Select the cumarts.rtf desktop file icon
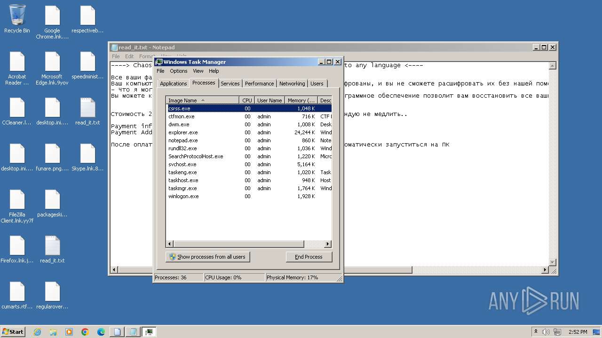 (17, 295)
